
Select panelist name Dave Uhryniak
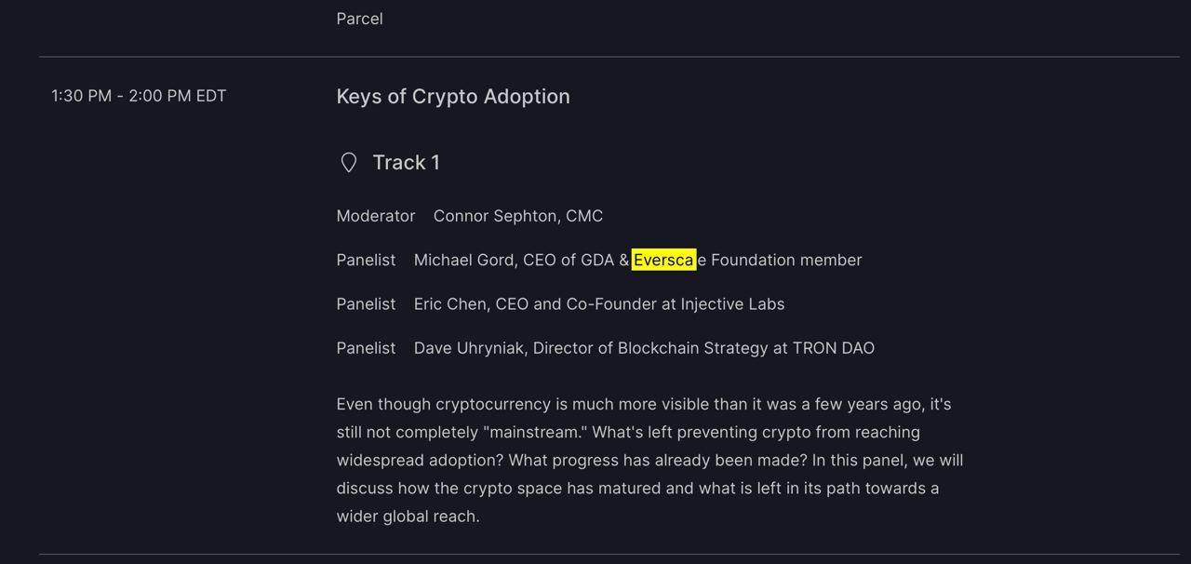(x=470, y=348)
